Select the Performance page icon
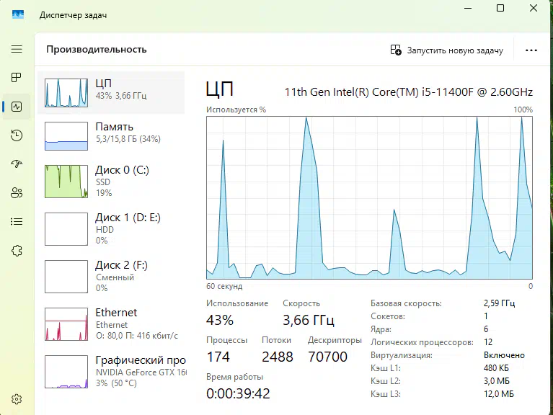The width and height of the screenshot is (553, 415). (17, 107)
